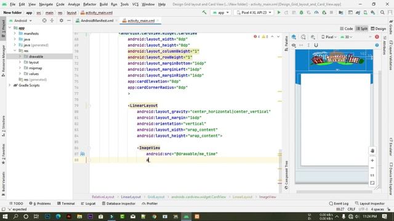394x221 pixels.
Task: Toggle the magnet autoconnect icon
Action: (316, 45)
